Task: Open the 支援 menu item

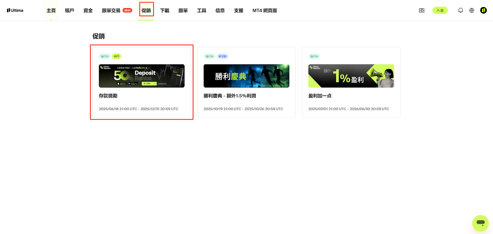Action: pyautogui.click(x=238, y=10)
